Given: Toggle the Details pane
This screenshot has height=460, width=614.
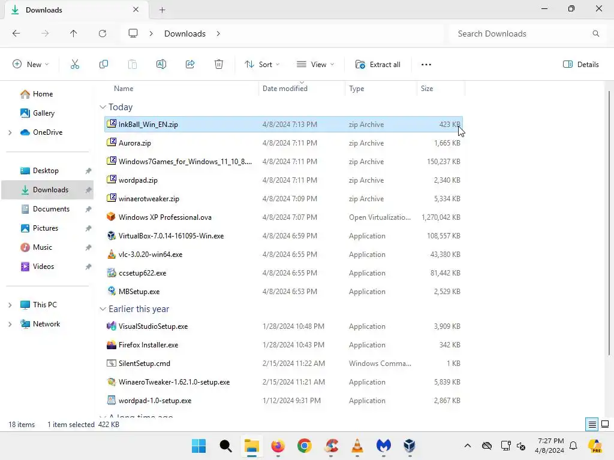Looking at the screenshot, I should click(x=580, y=65).
